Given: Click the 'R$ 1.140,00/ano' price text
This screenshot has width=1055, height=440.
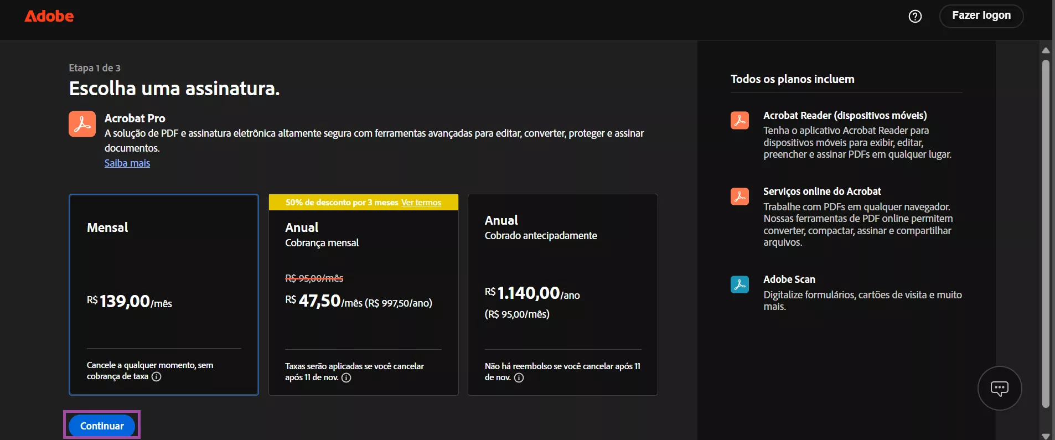Looking at the screenshot, I should point(532,293).
